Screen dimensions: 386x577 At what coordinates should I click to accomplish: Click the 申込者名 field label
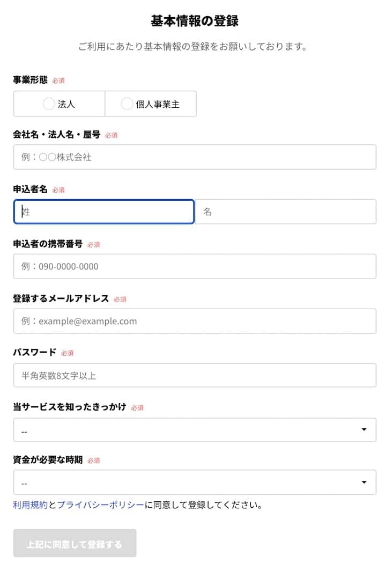[x=31, y=189]
